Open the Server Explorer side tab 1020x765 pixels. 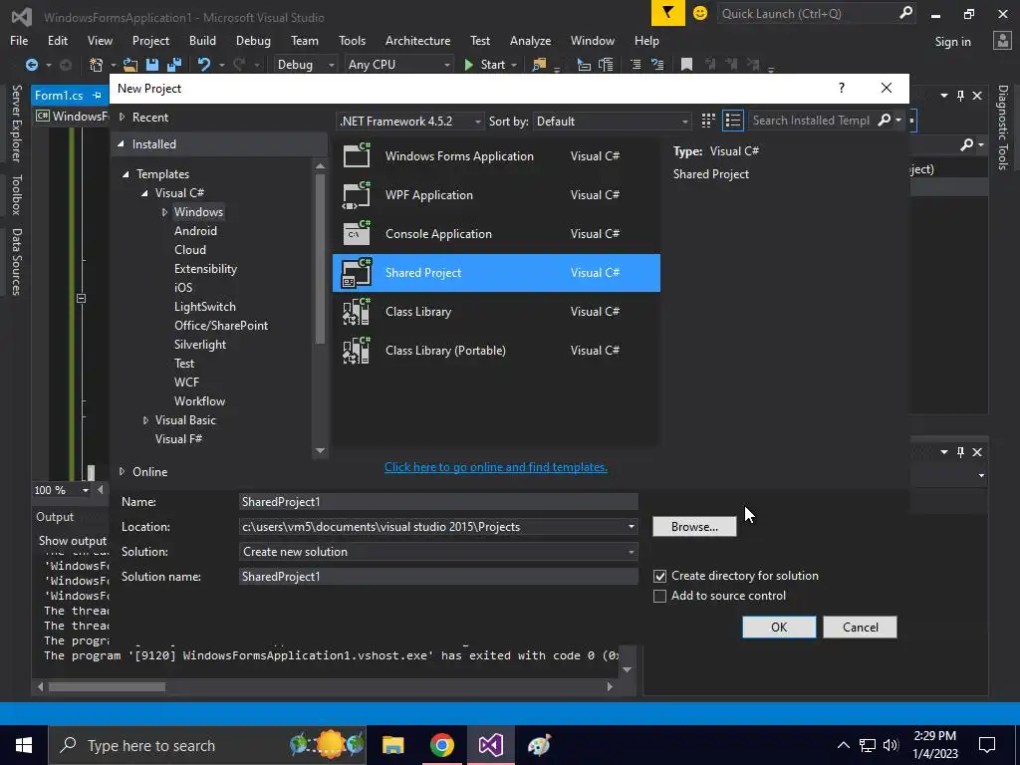[16, 123]
